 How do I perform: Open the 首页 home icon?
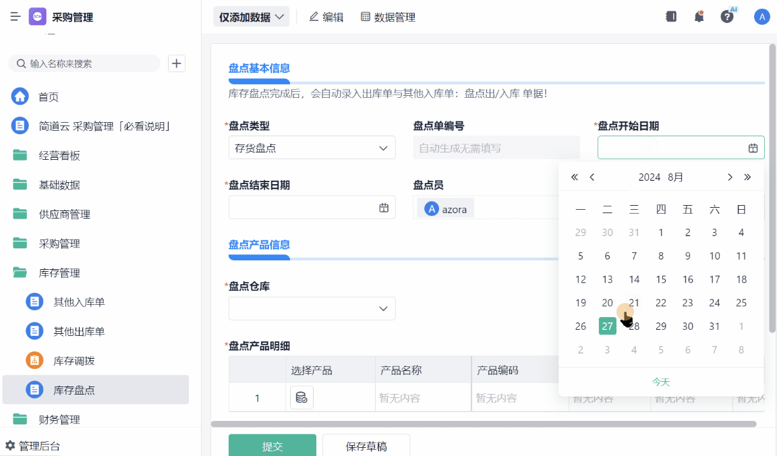click(x=20, y=96)
